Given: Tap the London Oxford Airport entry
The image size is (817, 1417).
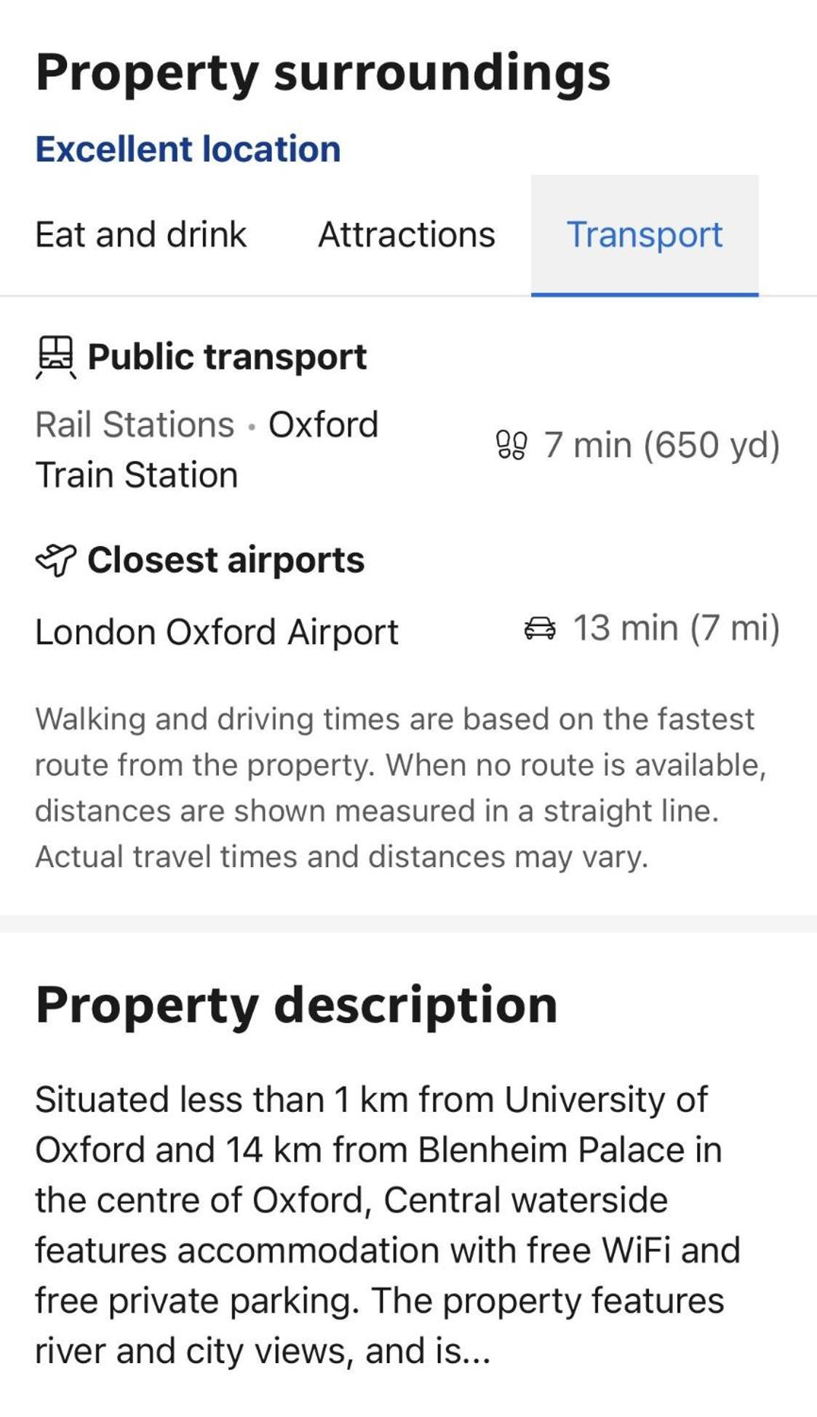Looking at the screenshot, I should click(217, 631).
